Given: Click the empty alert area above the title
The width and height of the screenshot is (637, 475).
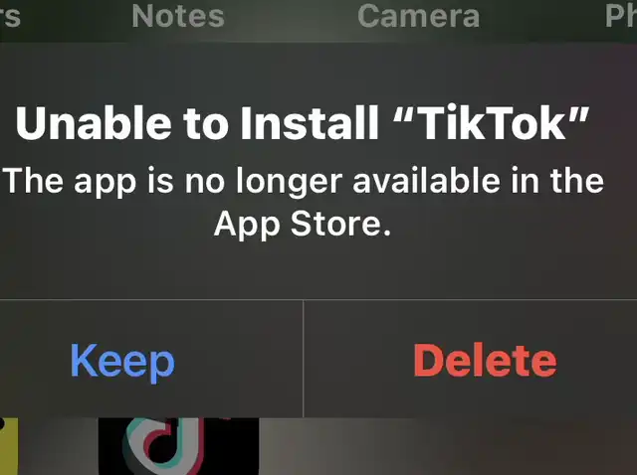Looking at the screenshot, I should (318, 73).
